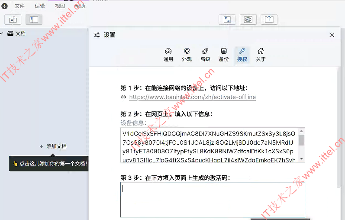Open the 文件 menu
This screenshot has height=220, width=345.
[x=19, y=6]
